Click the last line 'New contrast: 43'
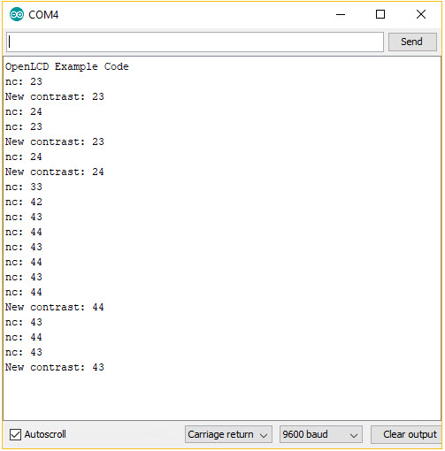 (x=55, y=367)
